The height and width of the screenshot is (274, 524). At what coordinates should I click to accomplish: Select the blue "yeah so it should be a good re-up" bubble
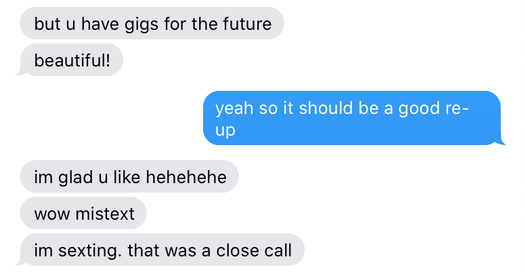point(352,118)
